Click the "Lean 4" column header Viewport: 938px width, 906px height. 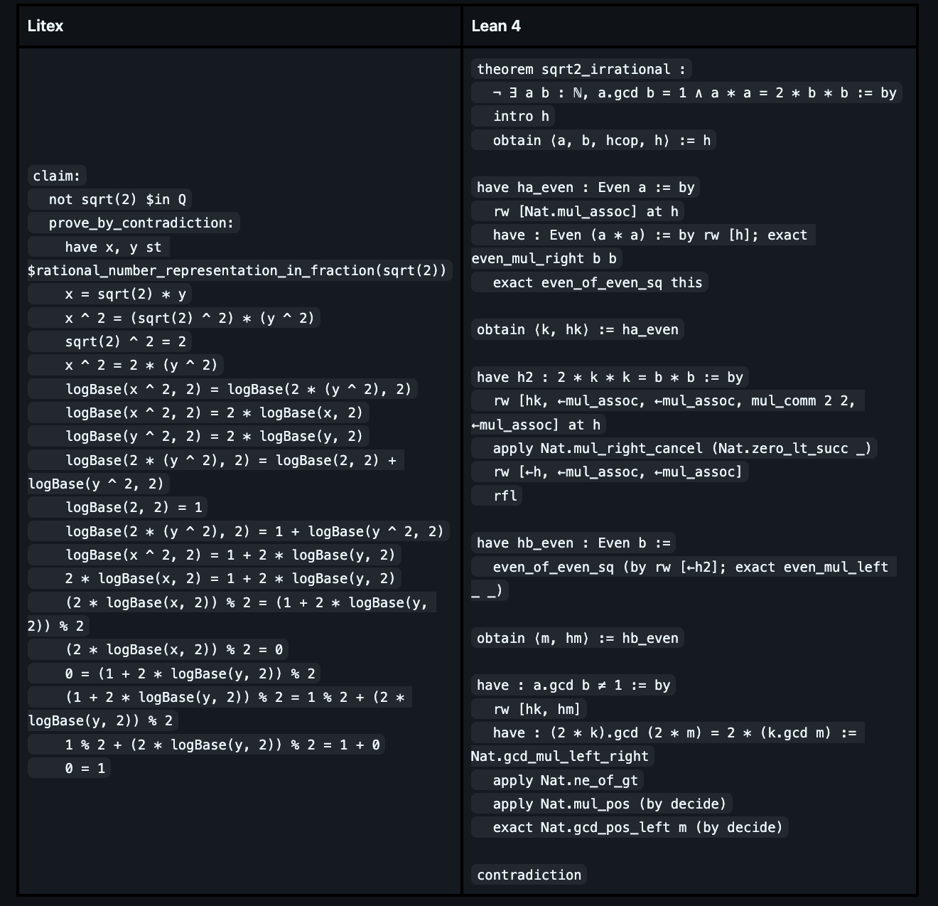tap(496, 26)
